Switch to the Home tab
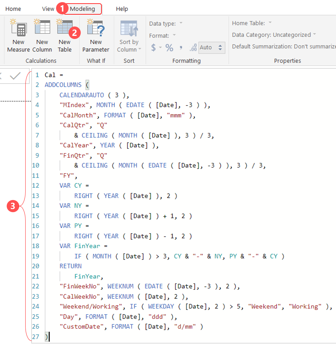The height and width of the screenshot is (347, 336). [x=13, y=9]
